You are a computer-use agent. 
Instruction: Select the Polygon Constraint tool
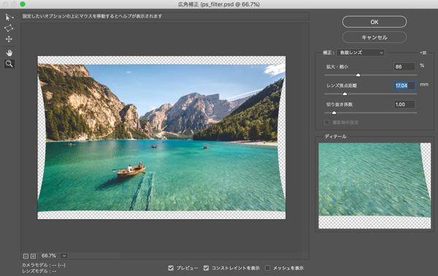(9, 28)
